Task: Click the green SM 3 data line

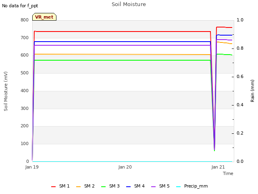Action: [122, 60]
